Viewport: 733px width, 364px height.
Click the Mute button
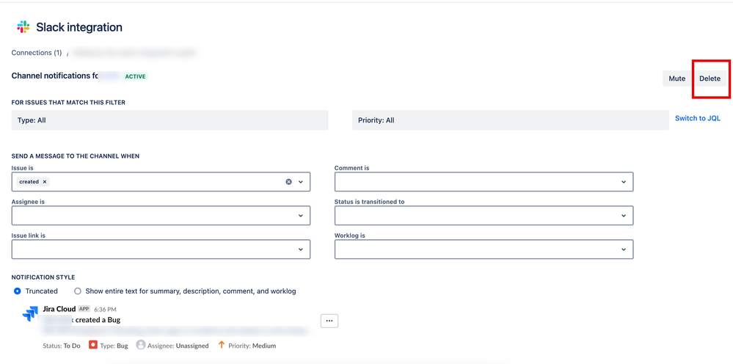(x=677, y=79)
